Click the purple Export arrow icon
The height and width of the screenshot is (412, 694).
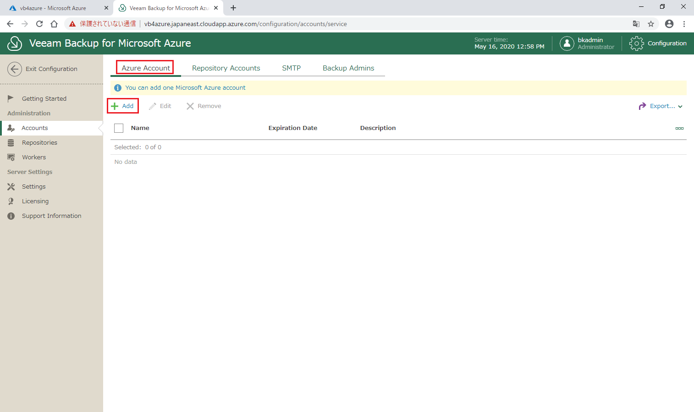click(x=642, y=106)
